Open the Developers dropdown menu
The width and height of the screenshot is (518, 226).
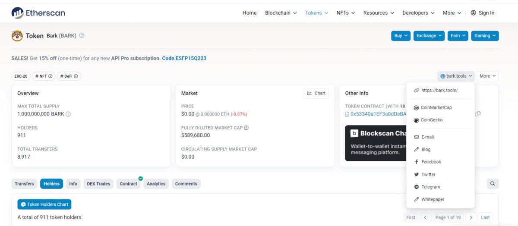point(418,13)
